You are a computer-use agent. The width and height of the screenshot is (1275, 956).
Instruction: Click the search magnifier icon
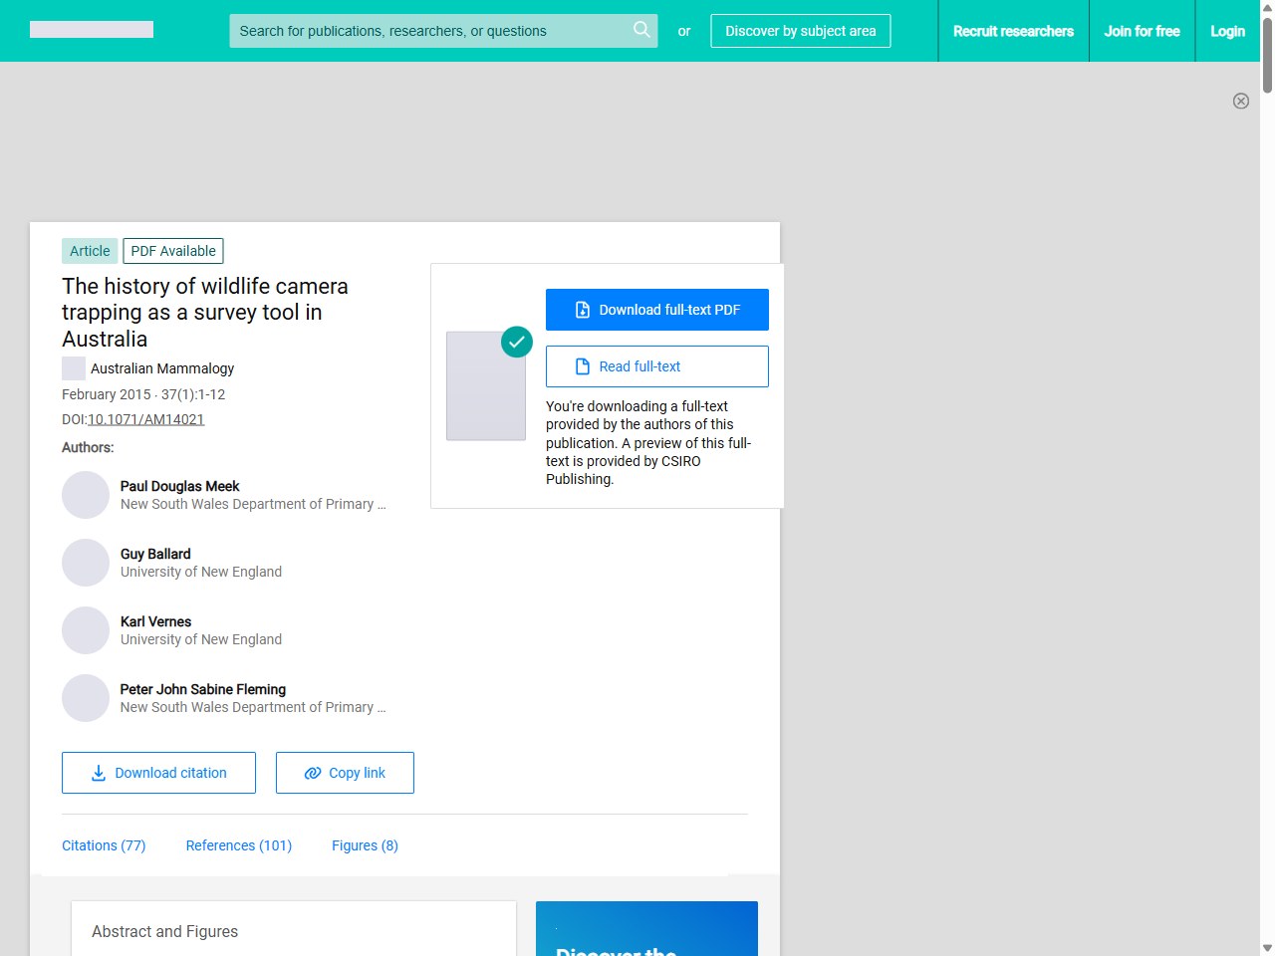click(x=641, y=30)
